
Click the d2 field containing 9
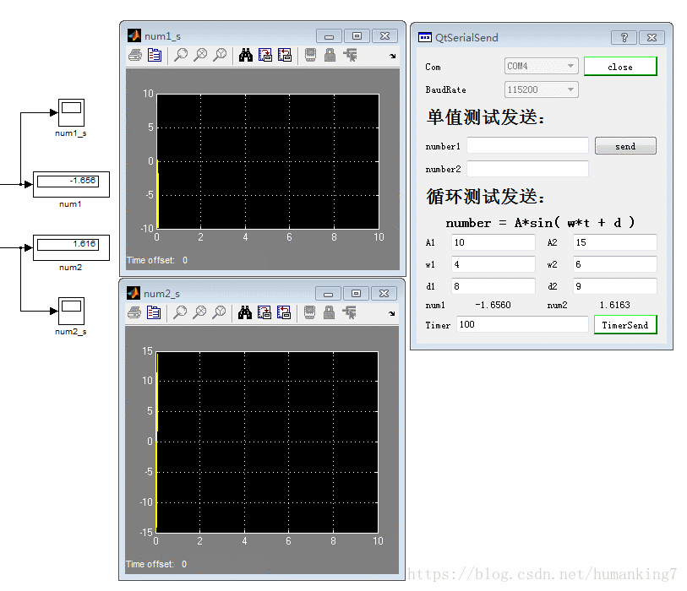pos(615,286)
